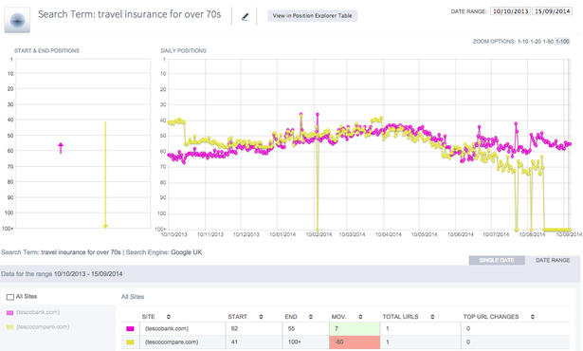Switch to the DATE RANGE tab
583x351 pixels.
(553, 260)
